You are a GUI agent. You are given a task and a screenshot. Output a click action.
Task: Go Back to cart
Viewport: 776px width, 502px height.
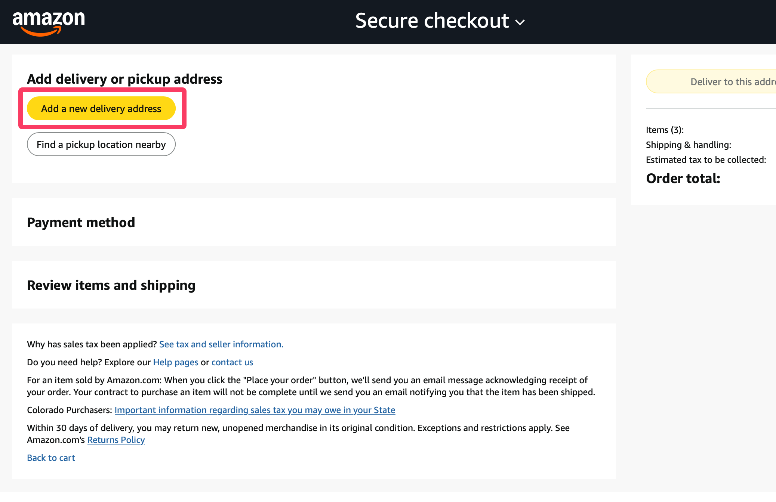pos(51,458)
